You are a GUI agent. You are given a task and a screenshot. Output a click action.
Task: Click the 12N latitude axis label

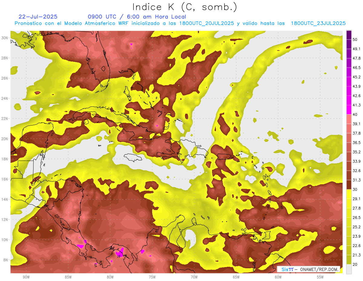[x=5, y=219]
